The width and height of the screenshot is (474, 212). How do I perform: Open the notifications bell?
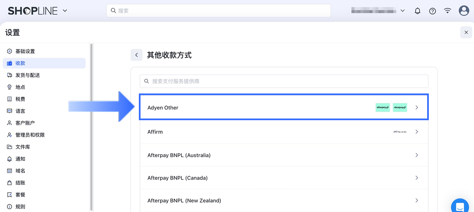point(417,11)
